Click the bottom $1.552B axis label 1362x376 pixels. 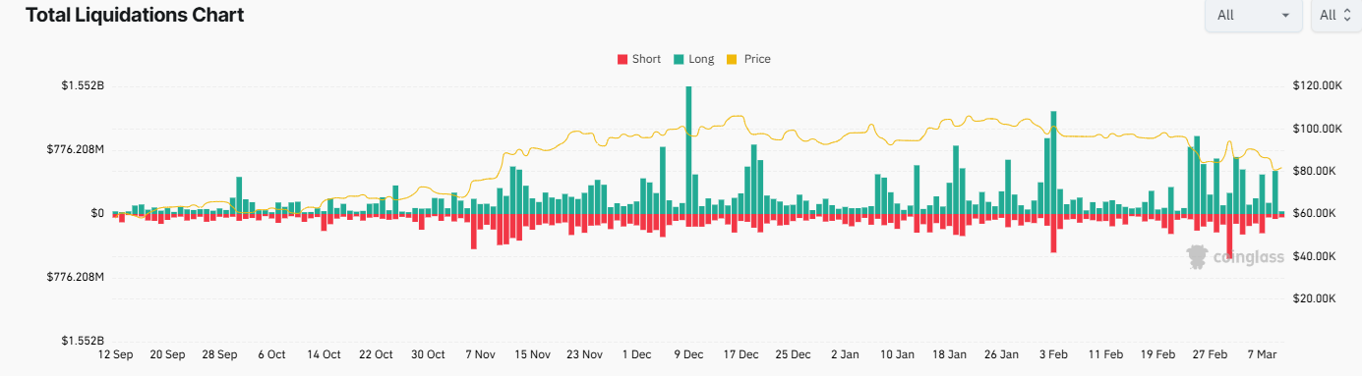coord(83,341)
